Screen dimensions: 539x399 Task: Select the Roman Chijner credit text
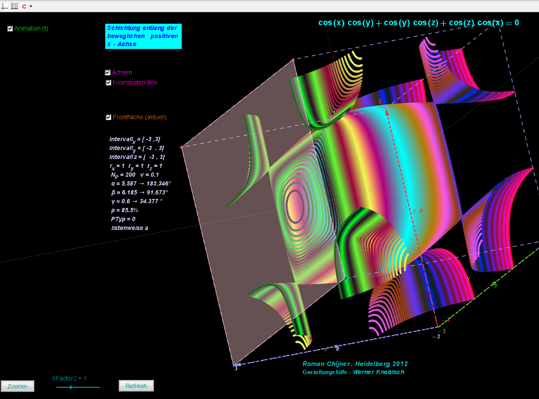355,364
